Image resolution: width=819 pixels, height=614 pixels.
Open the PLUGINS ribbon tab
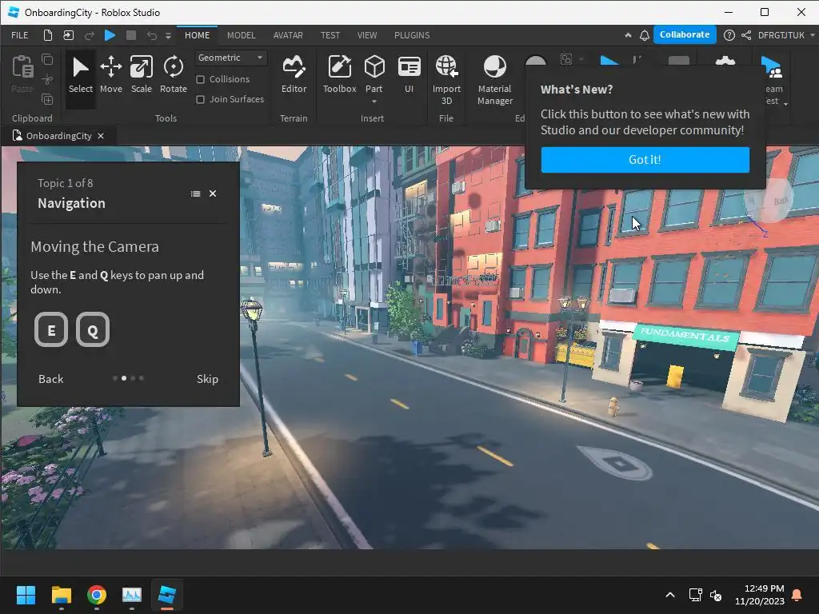tap(412, 35)
